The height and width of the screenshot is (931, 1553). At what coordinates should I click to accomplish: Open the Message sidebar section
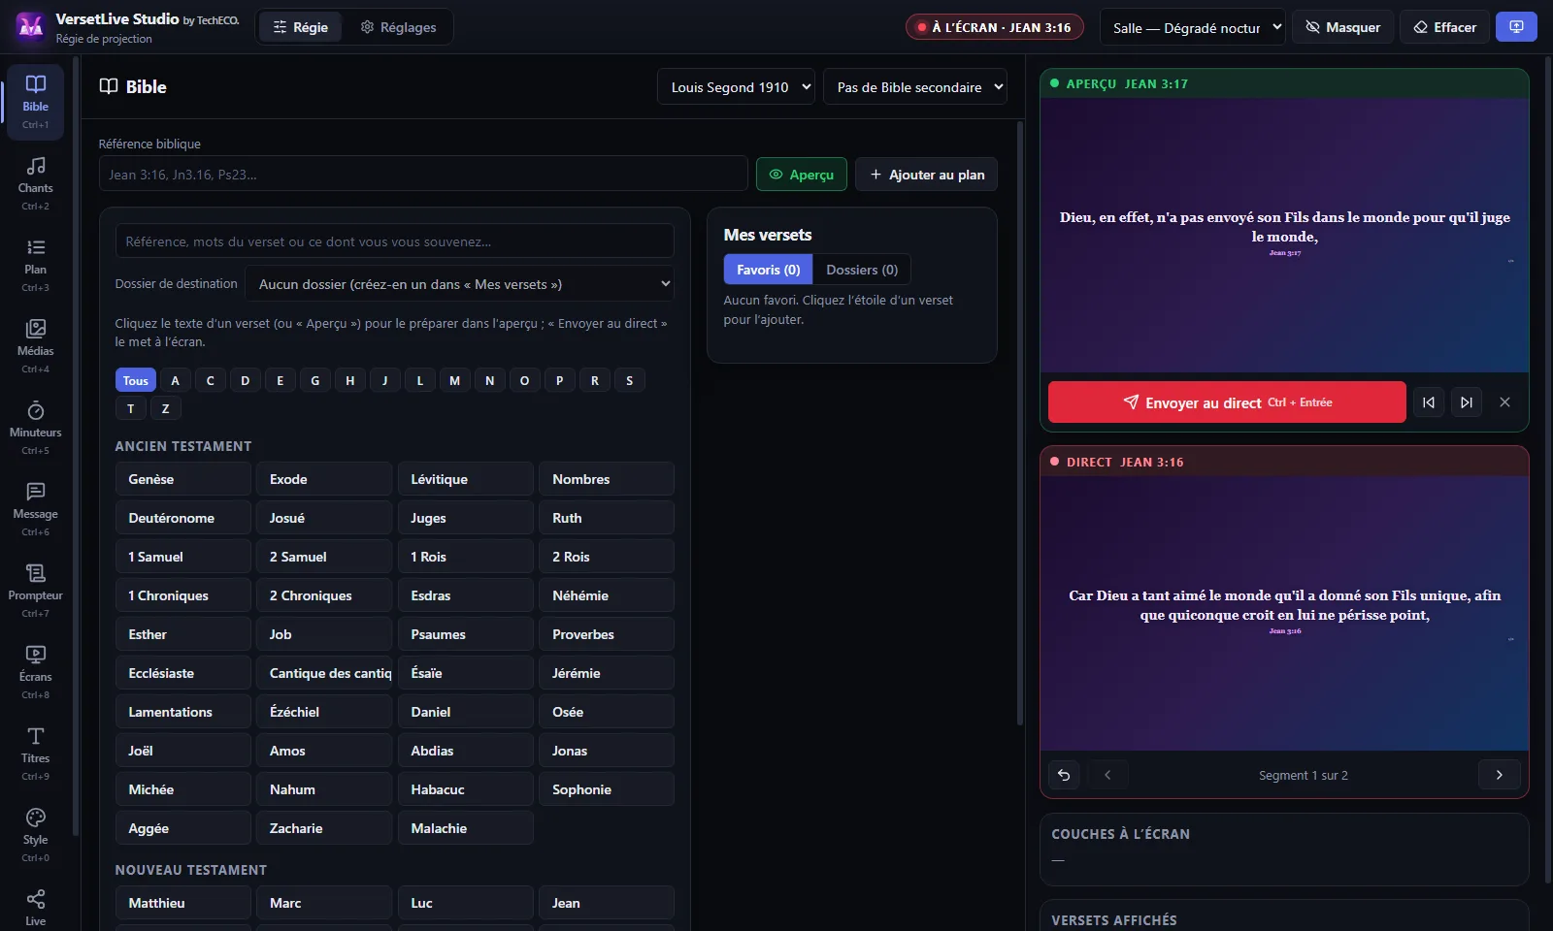(x=35, y=509)
